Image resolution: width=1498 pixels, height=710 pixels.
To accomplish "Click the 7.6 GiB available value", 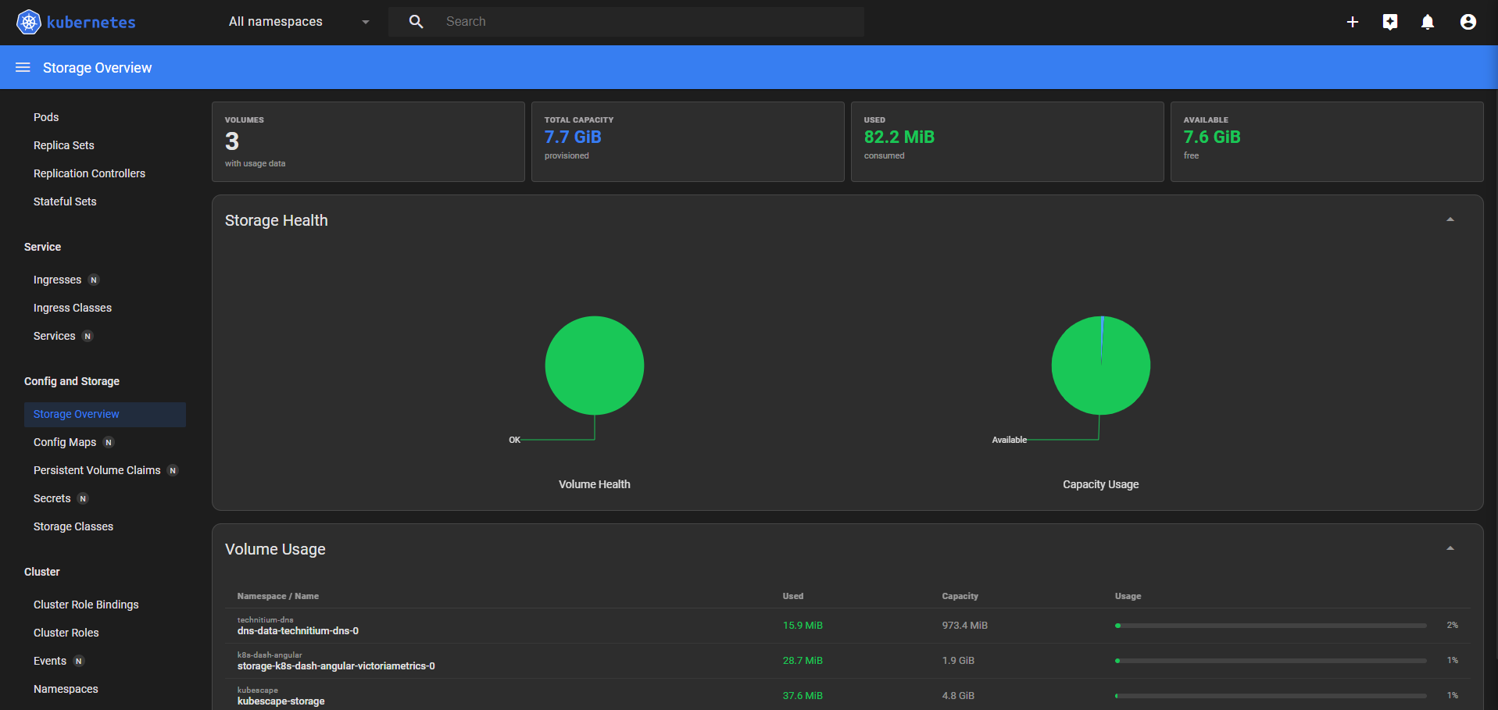I will (x=1212, y=137).
